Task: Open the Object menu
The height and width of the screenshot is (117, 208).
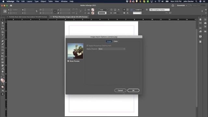Action: pos(43,1)
